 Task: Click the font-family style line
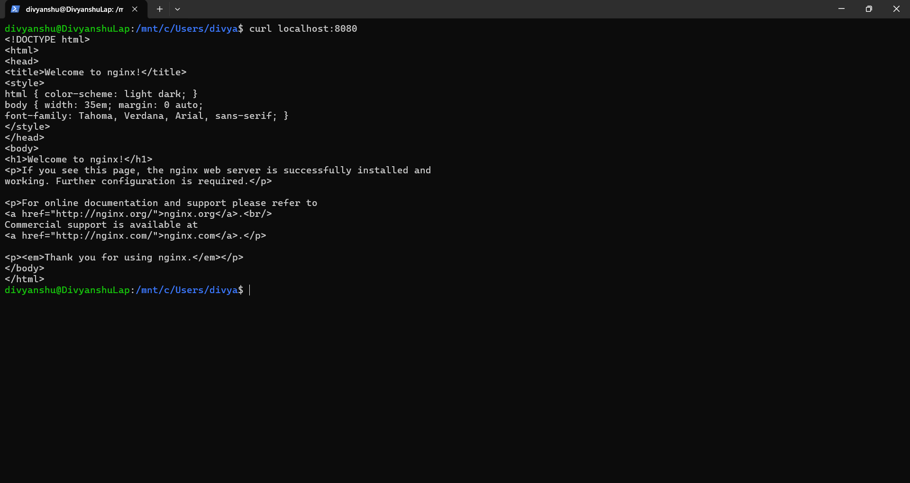146,116
